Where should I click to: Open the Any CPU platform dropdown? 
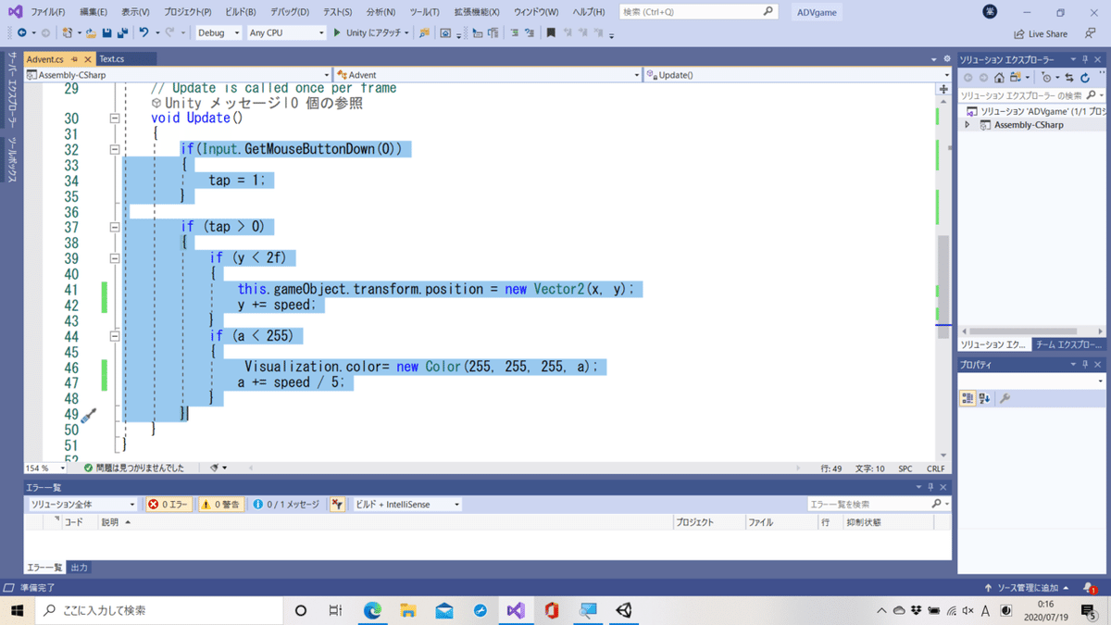286,32
